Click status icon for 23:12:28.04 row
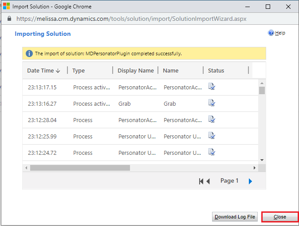The image size is (299, 226). click(212, 120)
